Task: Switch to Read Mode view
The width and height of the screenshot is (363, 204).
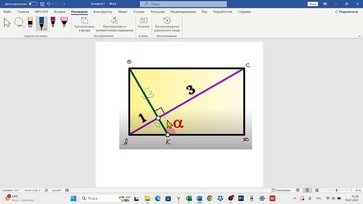Action: click(298, 190)
